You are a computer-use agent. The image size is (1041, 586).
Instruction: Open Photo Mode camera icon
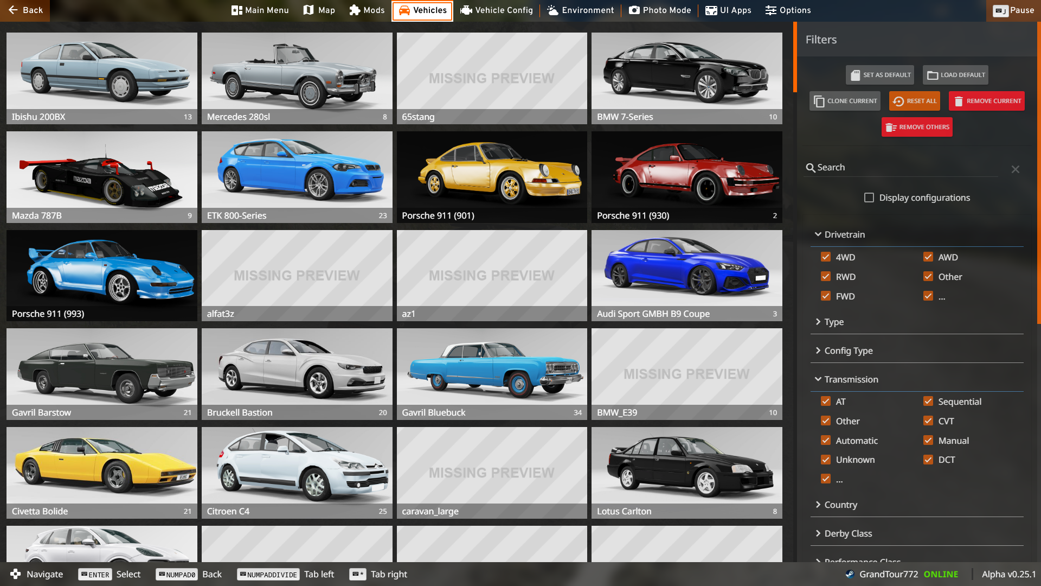pos(634,10)
